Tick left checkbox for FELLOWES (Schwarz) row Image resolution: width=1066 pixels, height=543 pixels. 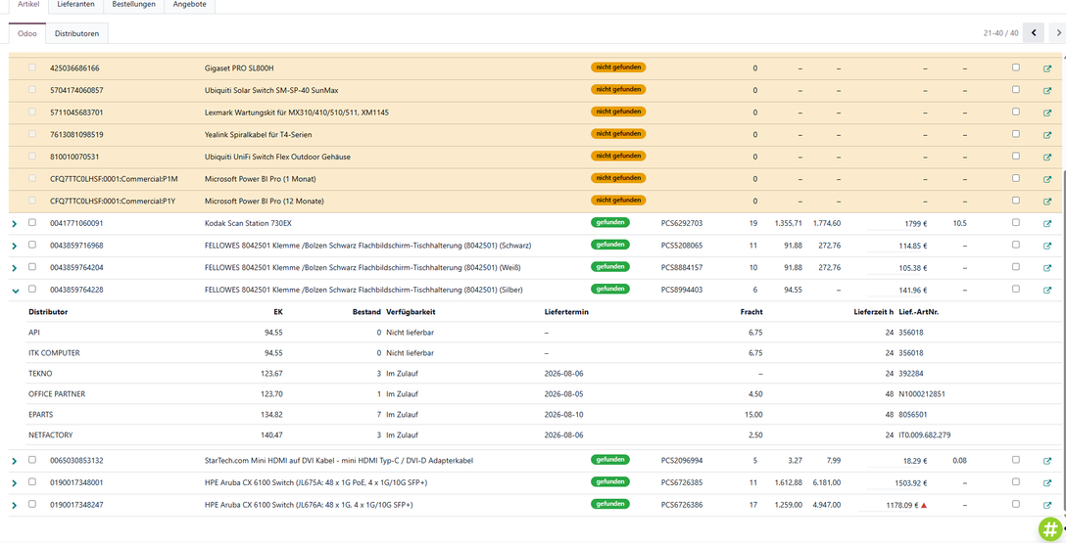tap(32, 245)
